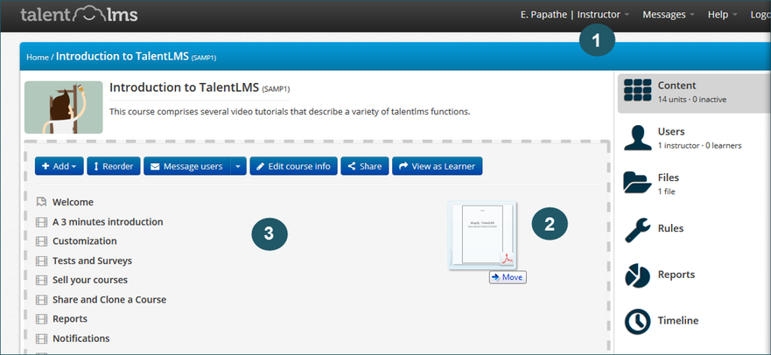This screenshot has height=355, width=771.
Task: Select the Files tab in sidebar
Action: pyautogui.click(x=694, y=184)
